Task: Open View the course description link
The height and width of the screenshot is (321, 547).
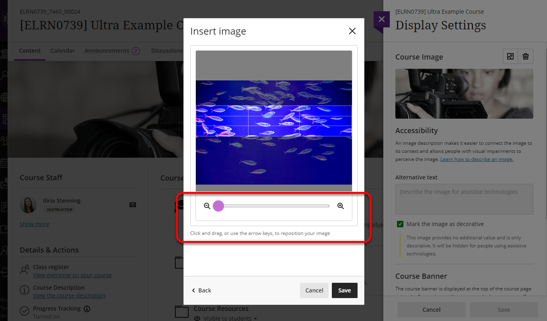Action: pyautogui.click(x=69, y=296)
